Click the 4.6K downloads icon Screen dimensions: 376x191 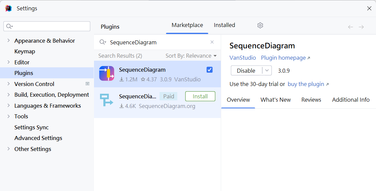(121, 106)
